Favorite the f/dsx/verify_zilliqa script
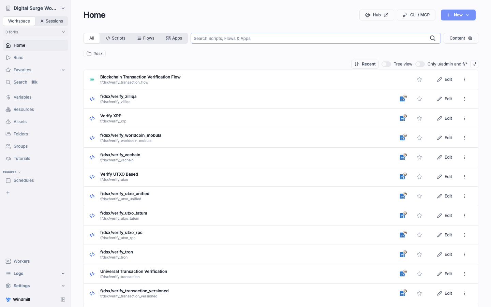Viewport: 491px width, 307px height. coord(419,99)
